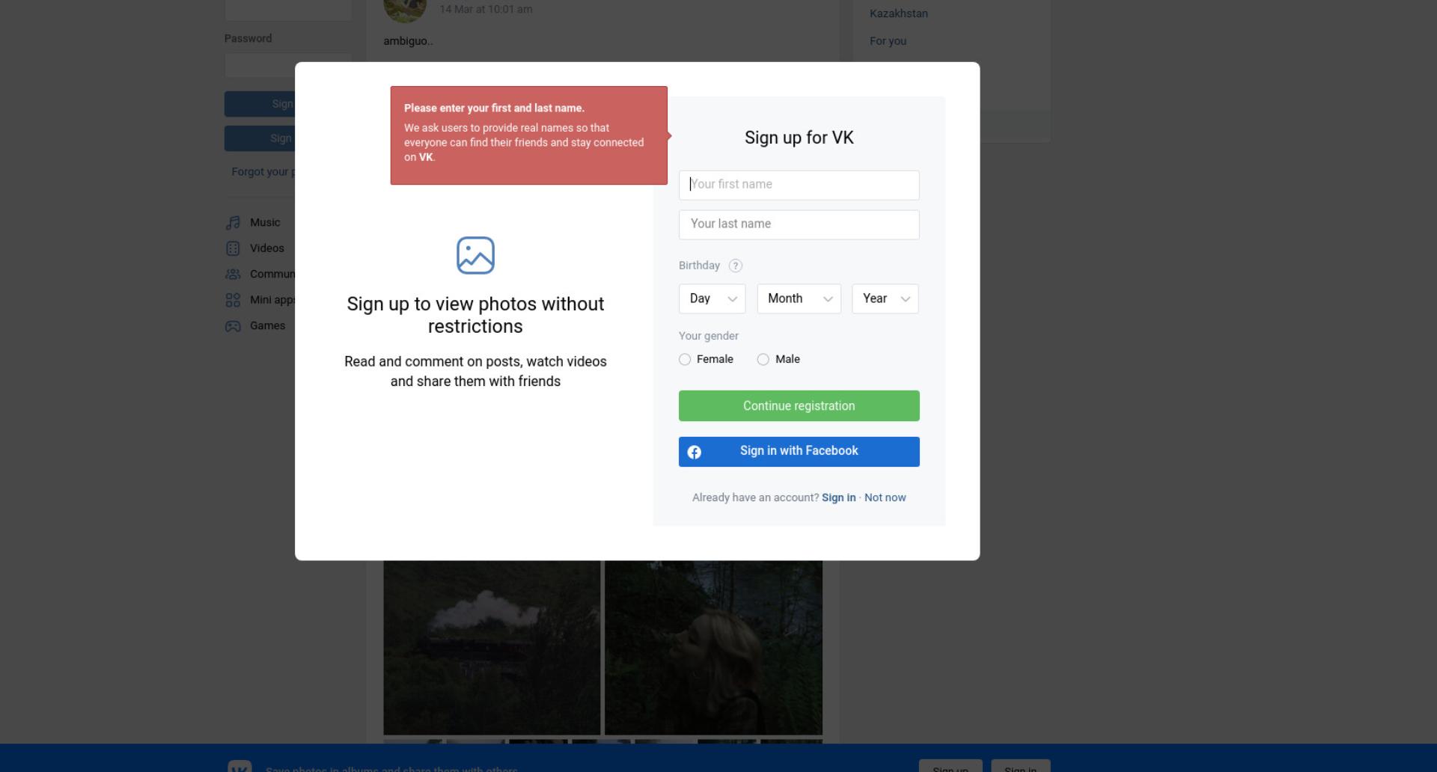The height and width of the screenshot is (772, 1437).
Task: Select the Male gender option
Action: click(x=778, y=359)
